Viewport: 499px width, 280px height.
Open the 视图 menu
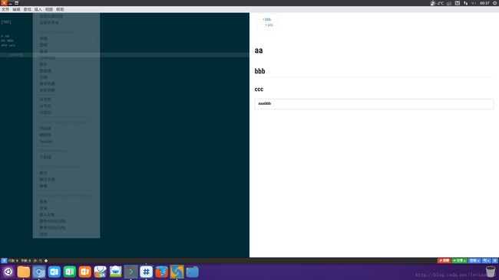(48, 9)
